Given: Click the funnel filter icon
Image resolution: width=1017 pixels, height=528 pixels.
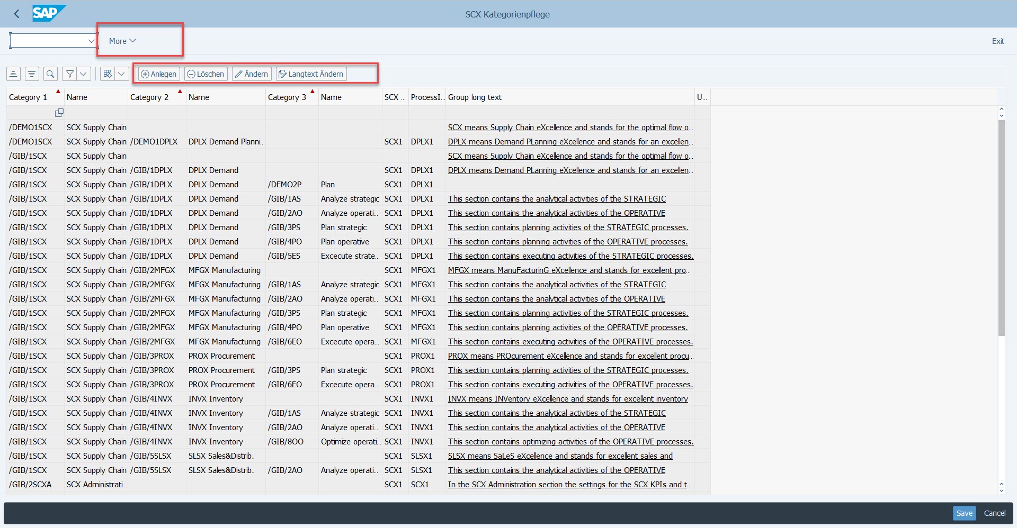Looking at the screenshot, I should [69, 74].
